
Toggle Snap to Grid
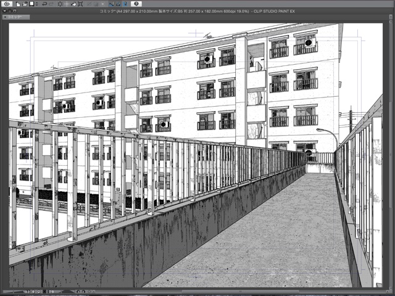(125, 4)
